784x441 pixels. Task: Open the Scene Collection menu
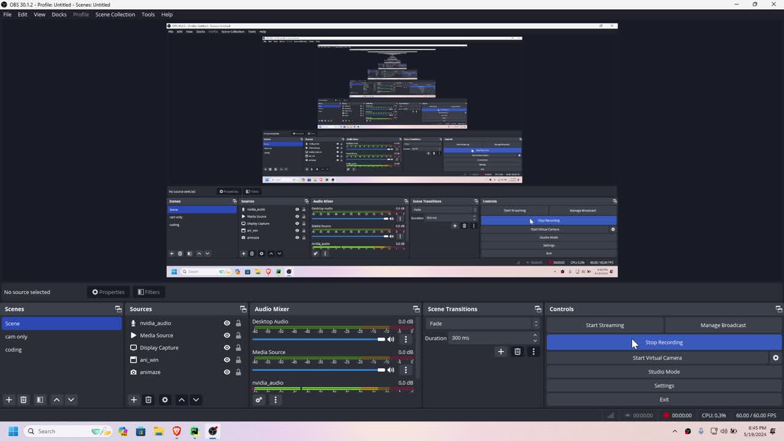115,14
